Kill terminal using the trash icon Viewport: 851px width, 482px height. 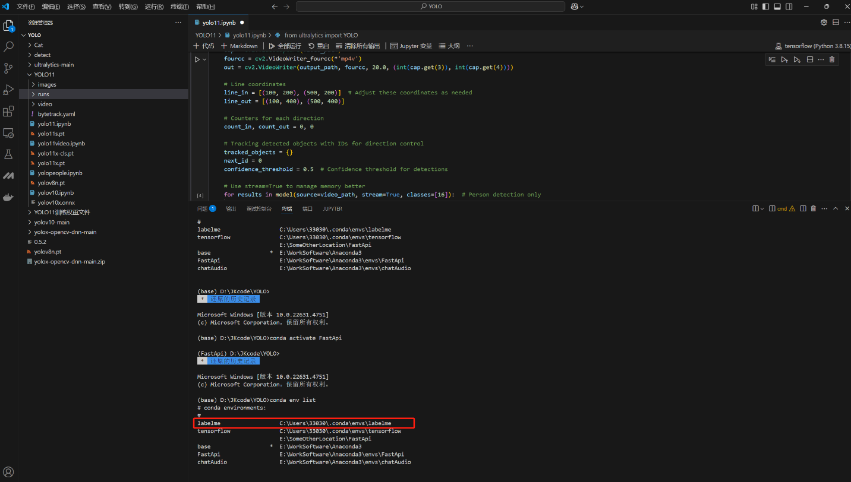(814, 208)
